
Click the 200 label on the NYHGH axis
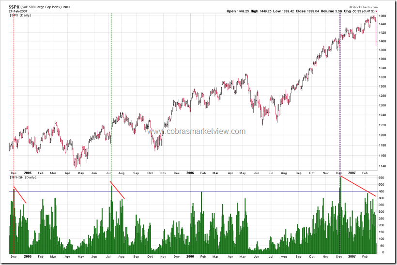click(x=382, y=225)
